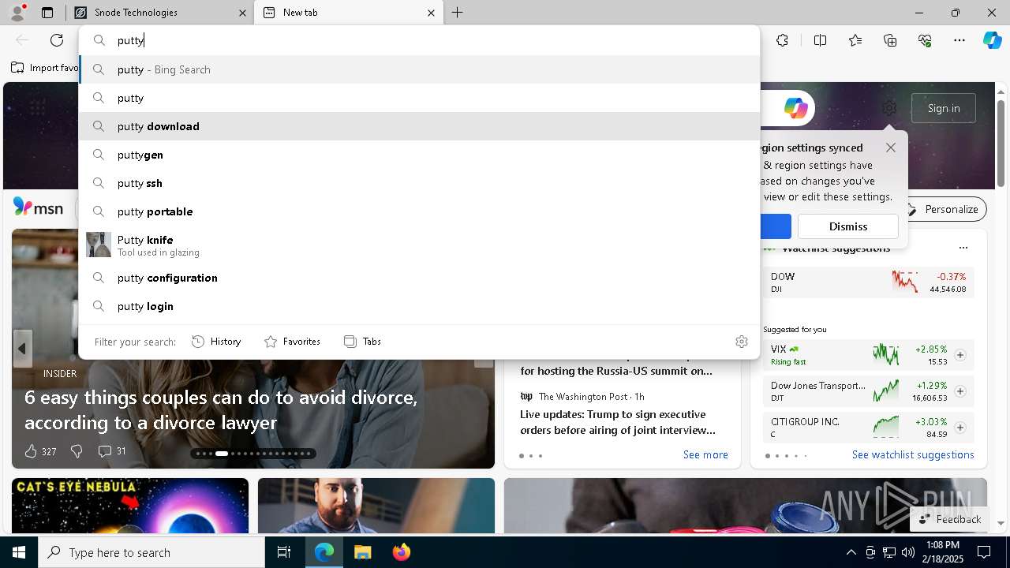Image resolution: width=1010 pixels, height=568 pixels.
Task: Open See watchlist suggestions link
Action: pos(913,454)
